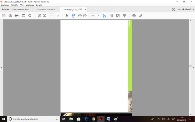The width and height of the screenshot is (195, 122).
Task: Open read mode keyboard-arrow icon
Action: (124, 16)
